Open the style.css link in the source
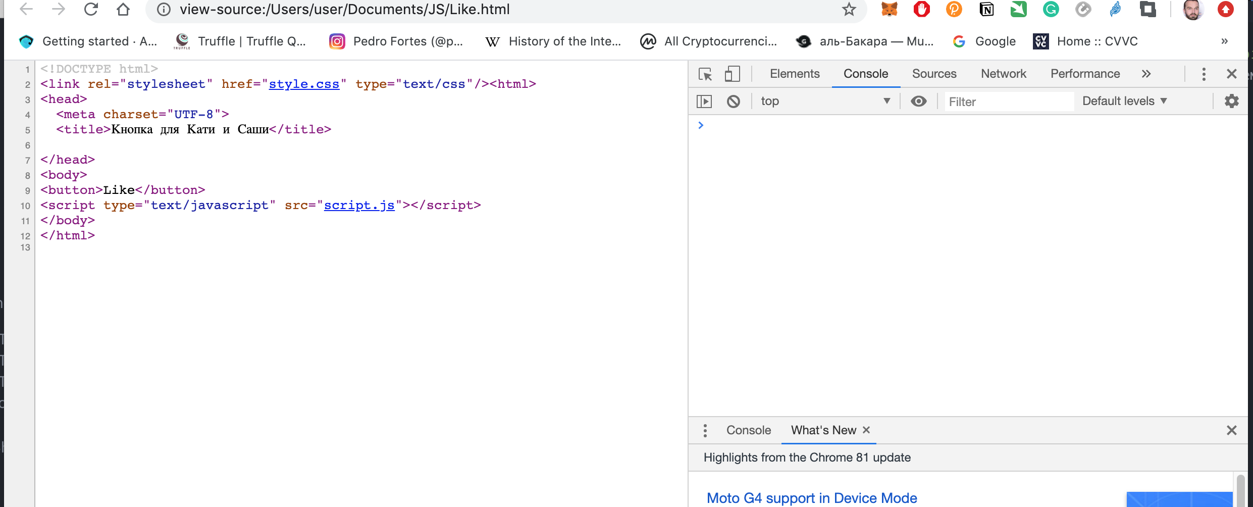Viewport: 1253px width, 507px height. click(304, 84)
